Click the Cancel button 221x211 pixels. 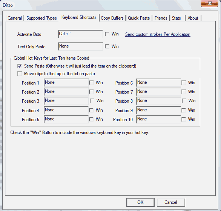[x=171, y=202]
